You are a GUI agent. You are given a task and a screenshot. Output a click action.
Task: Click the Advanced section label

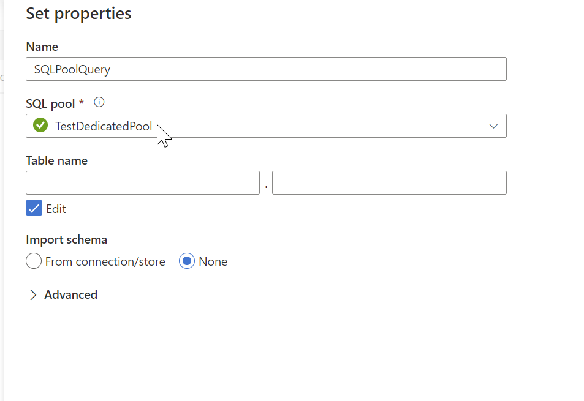coord(70,294)
